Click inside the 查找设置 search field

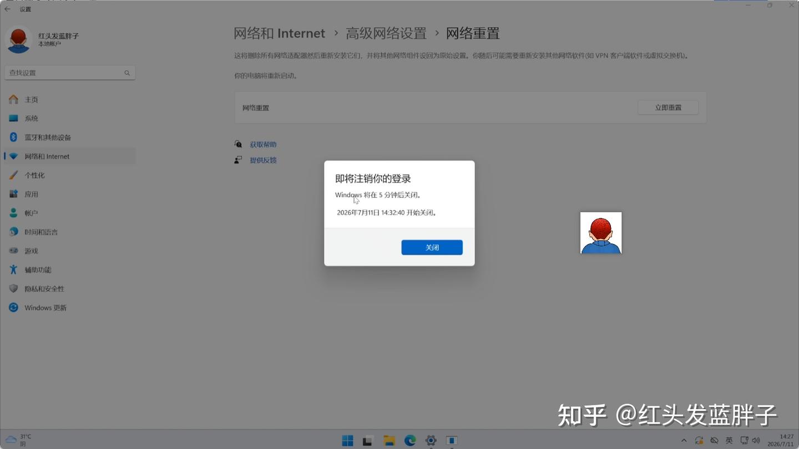pyautogui.click(x=70, y=73)
